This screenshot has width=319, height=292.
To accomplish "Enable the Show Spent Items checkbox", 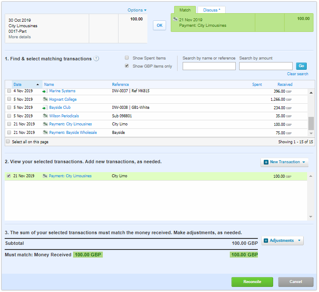I will coord(127,58).
